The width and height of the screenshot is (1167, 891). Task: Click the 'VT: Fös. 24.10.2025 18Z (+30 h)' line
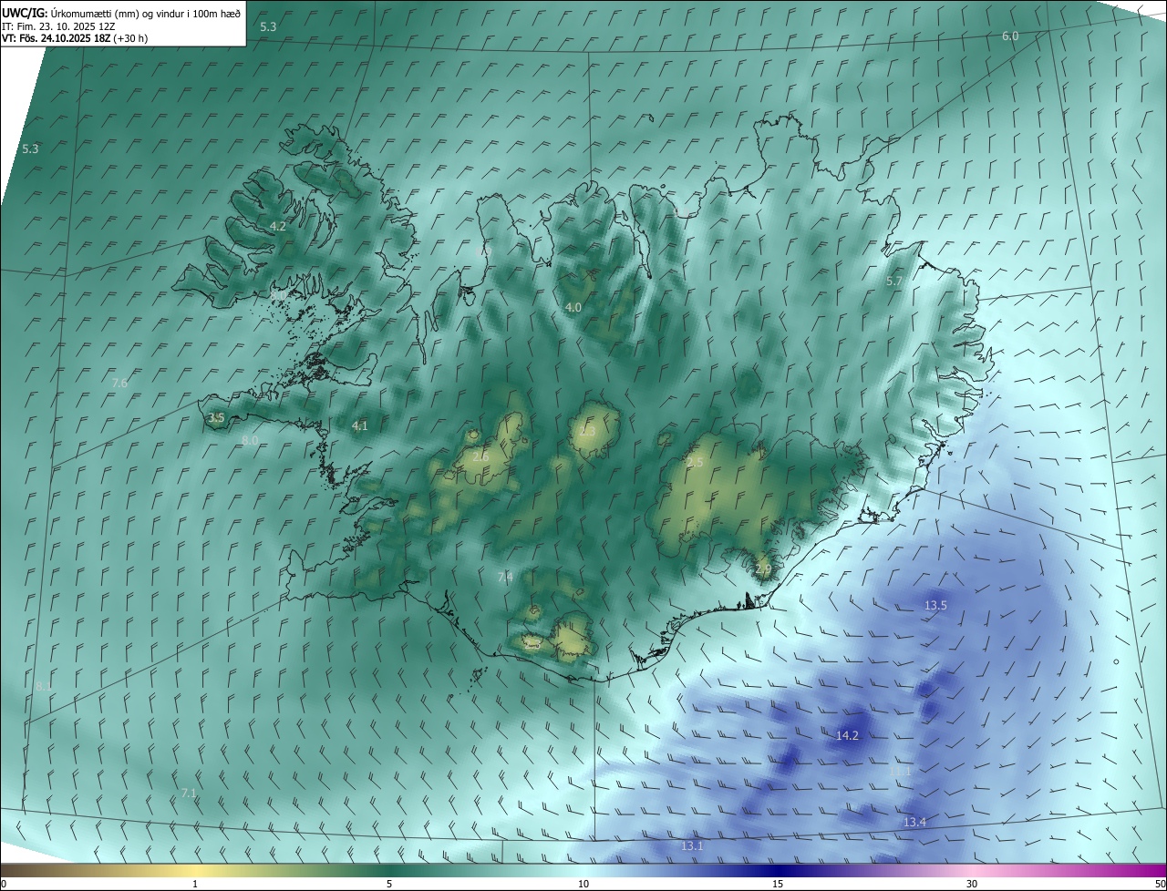(x=75, y=38)
